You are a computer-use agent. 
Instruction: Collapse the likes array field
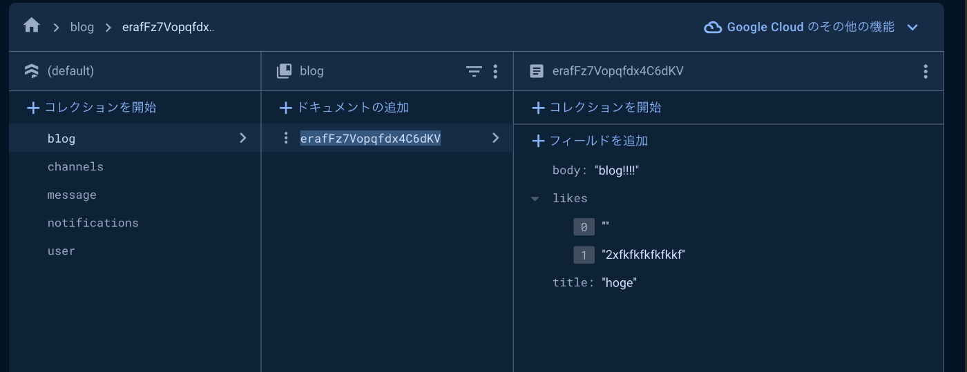(x=535, y=199)
